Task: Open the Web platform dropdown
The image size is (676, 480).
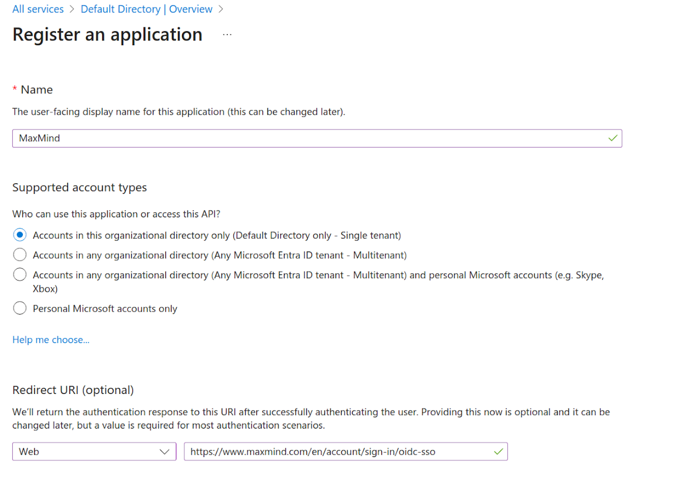Action: point(88,451)
